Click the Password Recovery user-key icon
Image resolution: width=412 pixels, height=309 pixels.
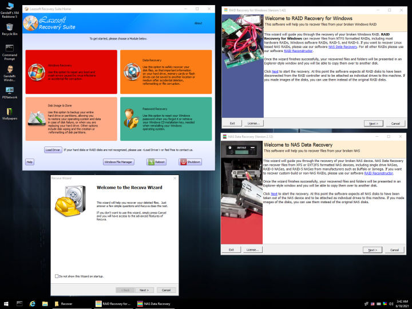(x=131, y=118)
